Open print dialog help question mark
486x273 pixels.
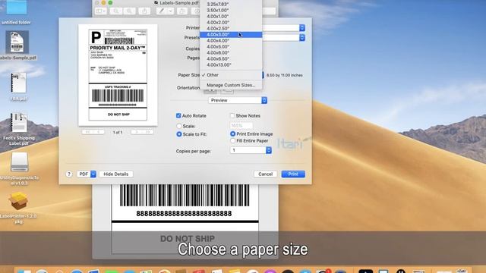pos(69,174)
